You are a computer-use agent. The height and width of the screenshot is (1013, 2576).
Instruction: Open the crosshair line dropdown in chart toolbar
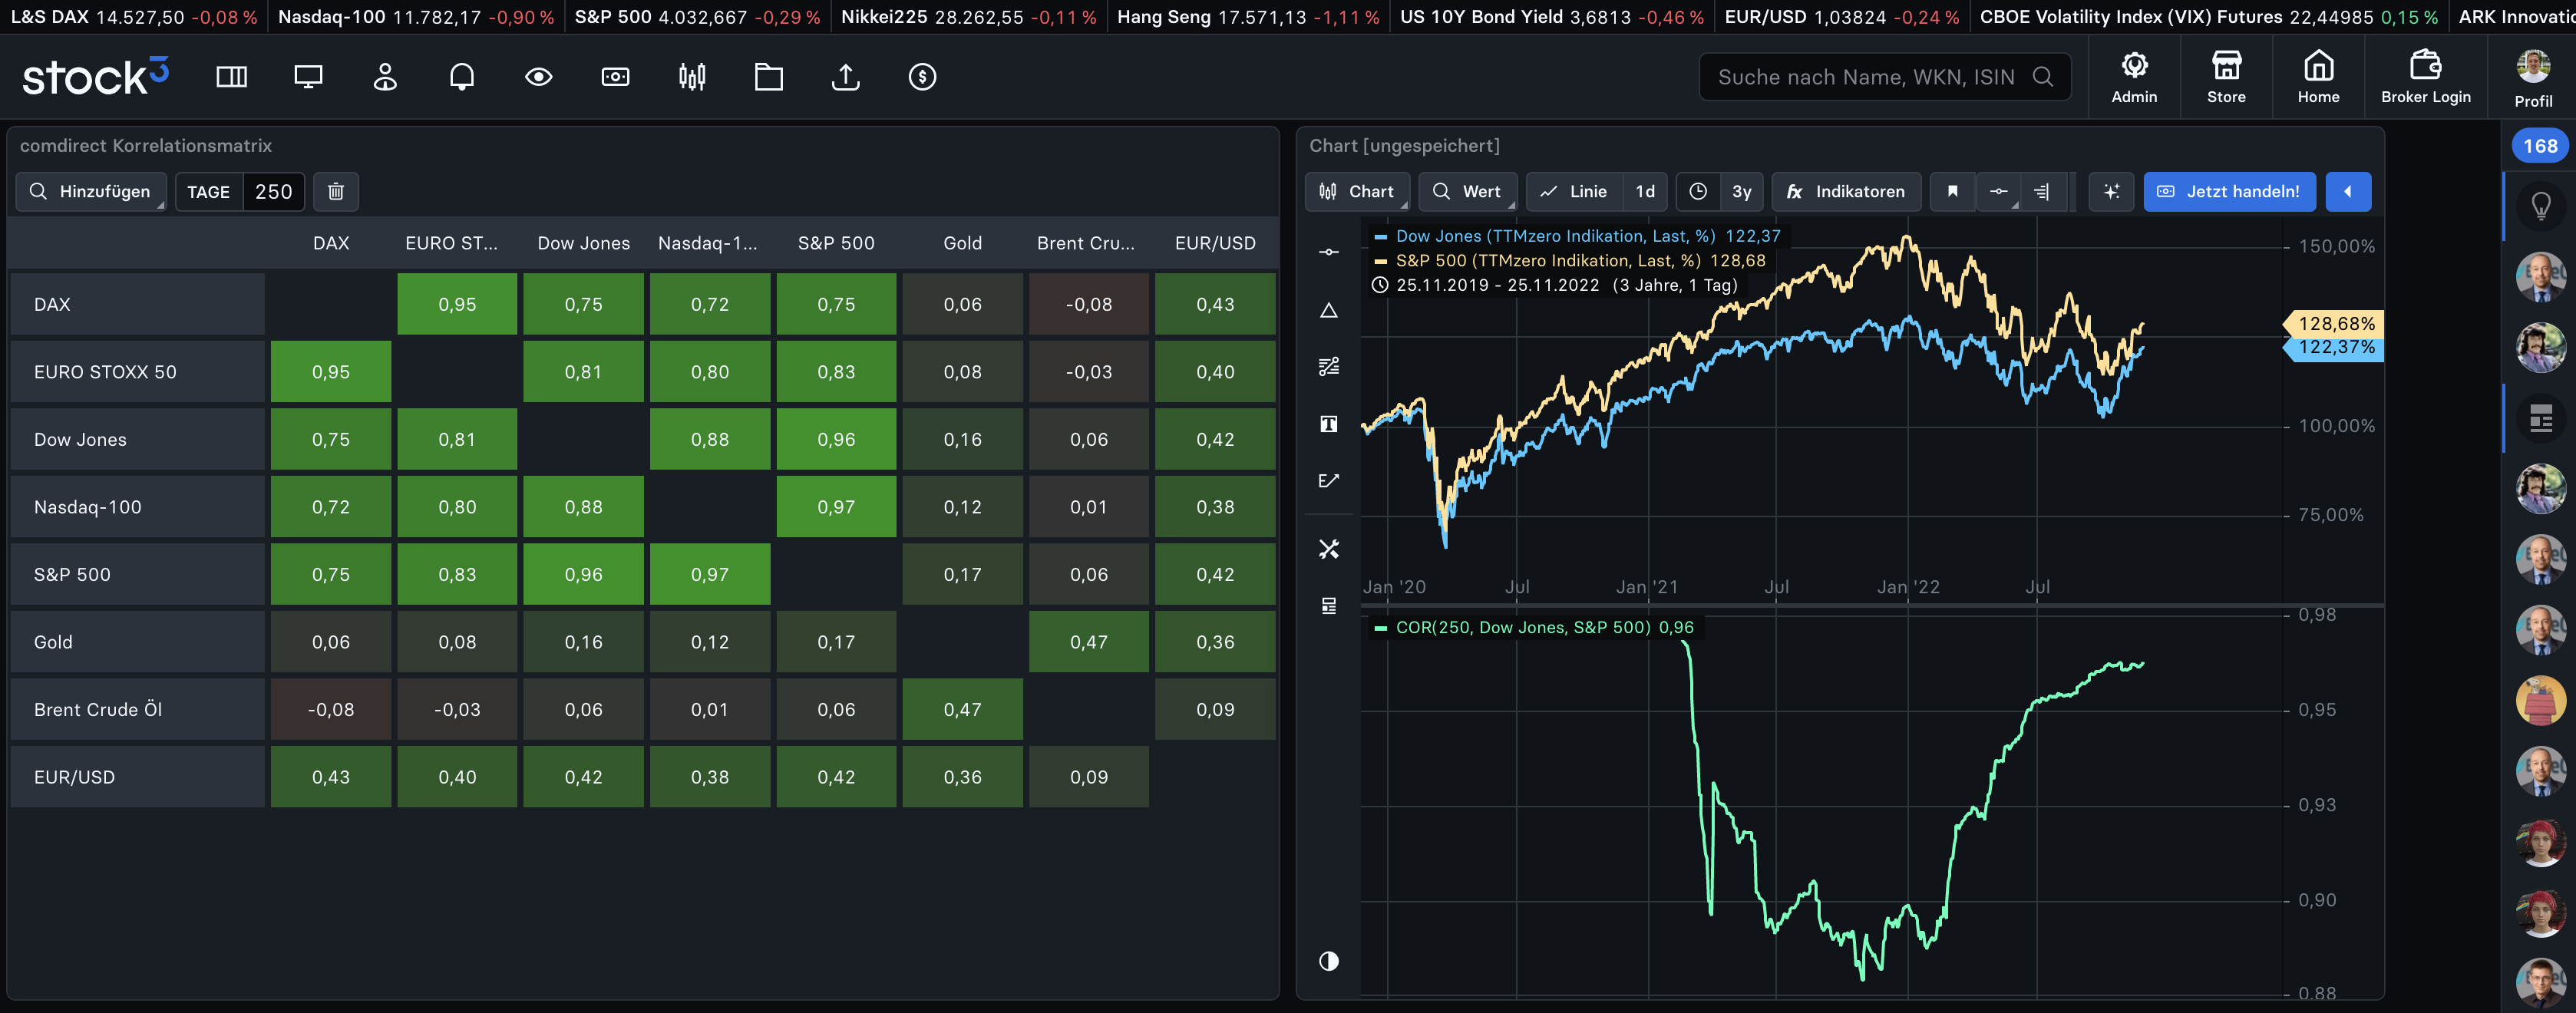[x=1998, y=191]
